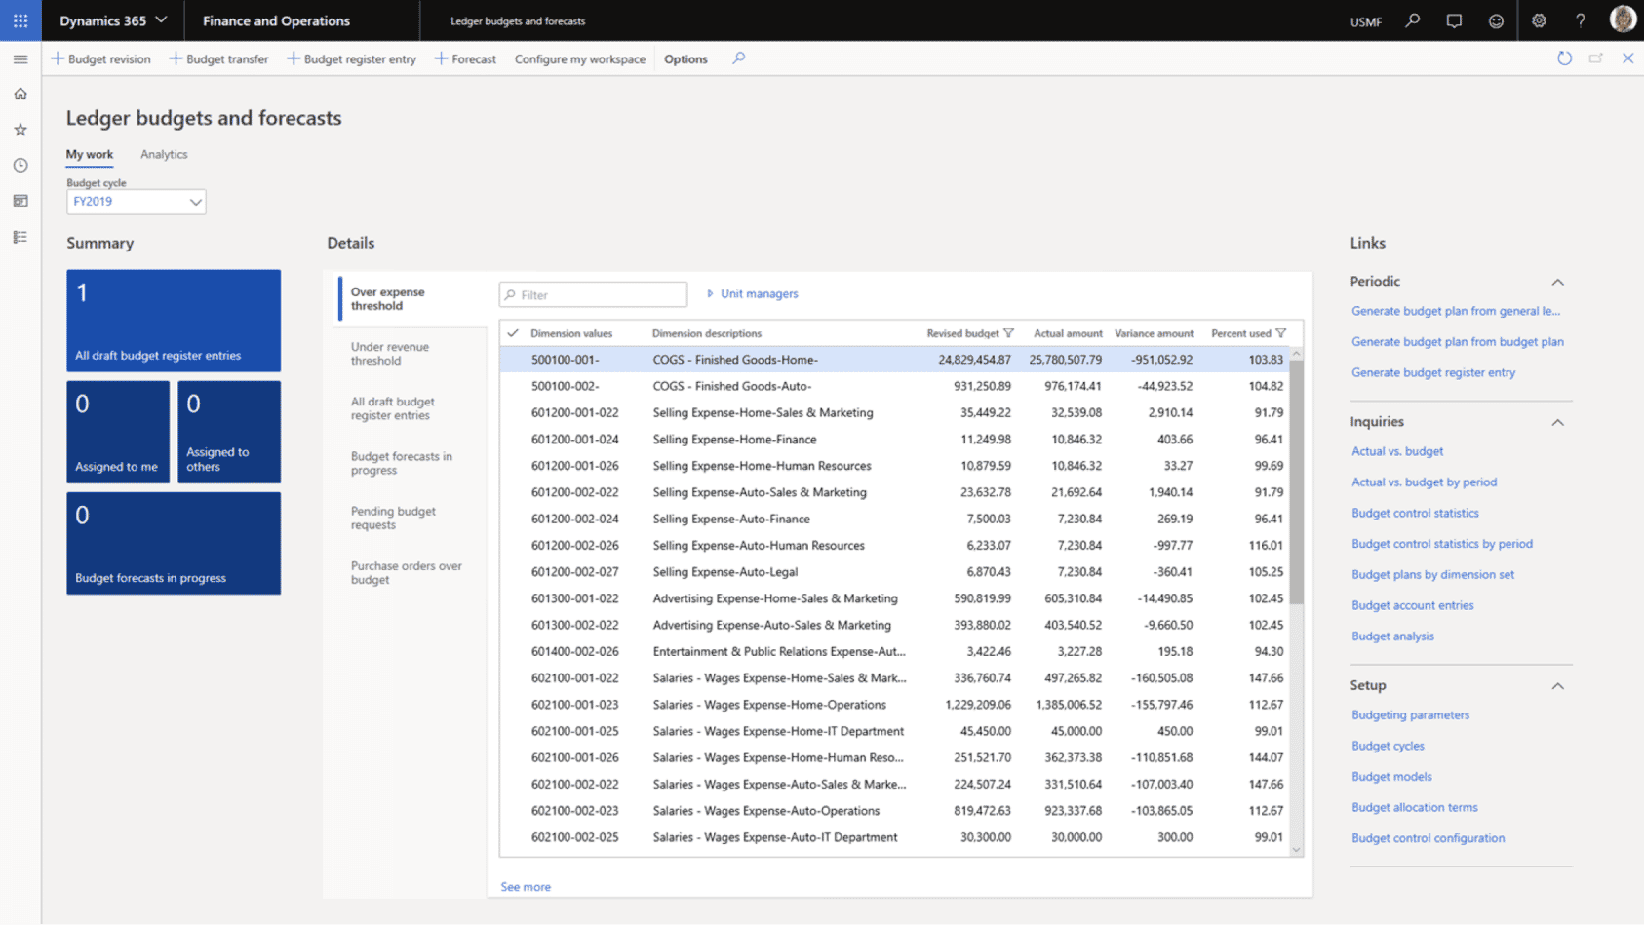The image size is (1644, 925).
Task: Sort by Variance amount column header
Action: 1154,333
